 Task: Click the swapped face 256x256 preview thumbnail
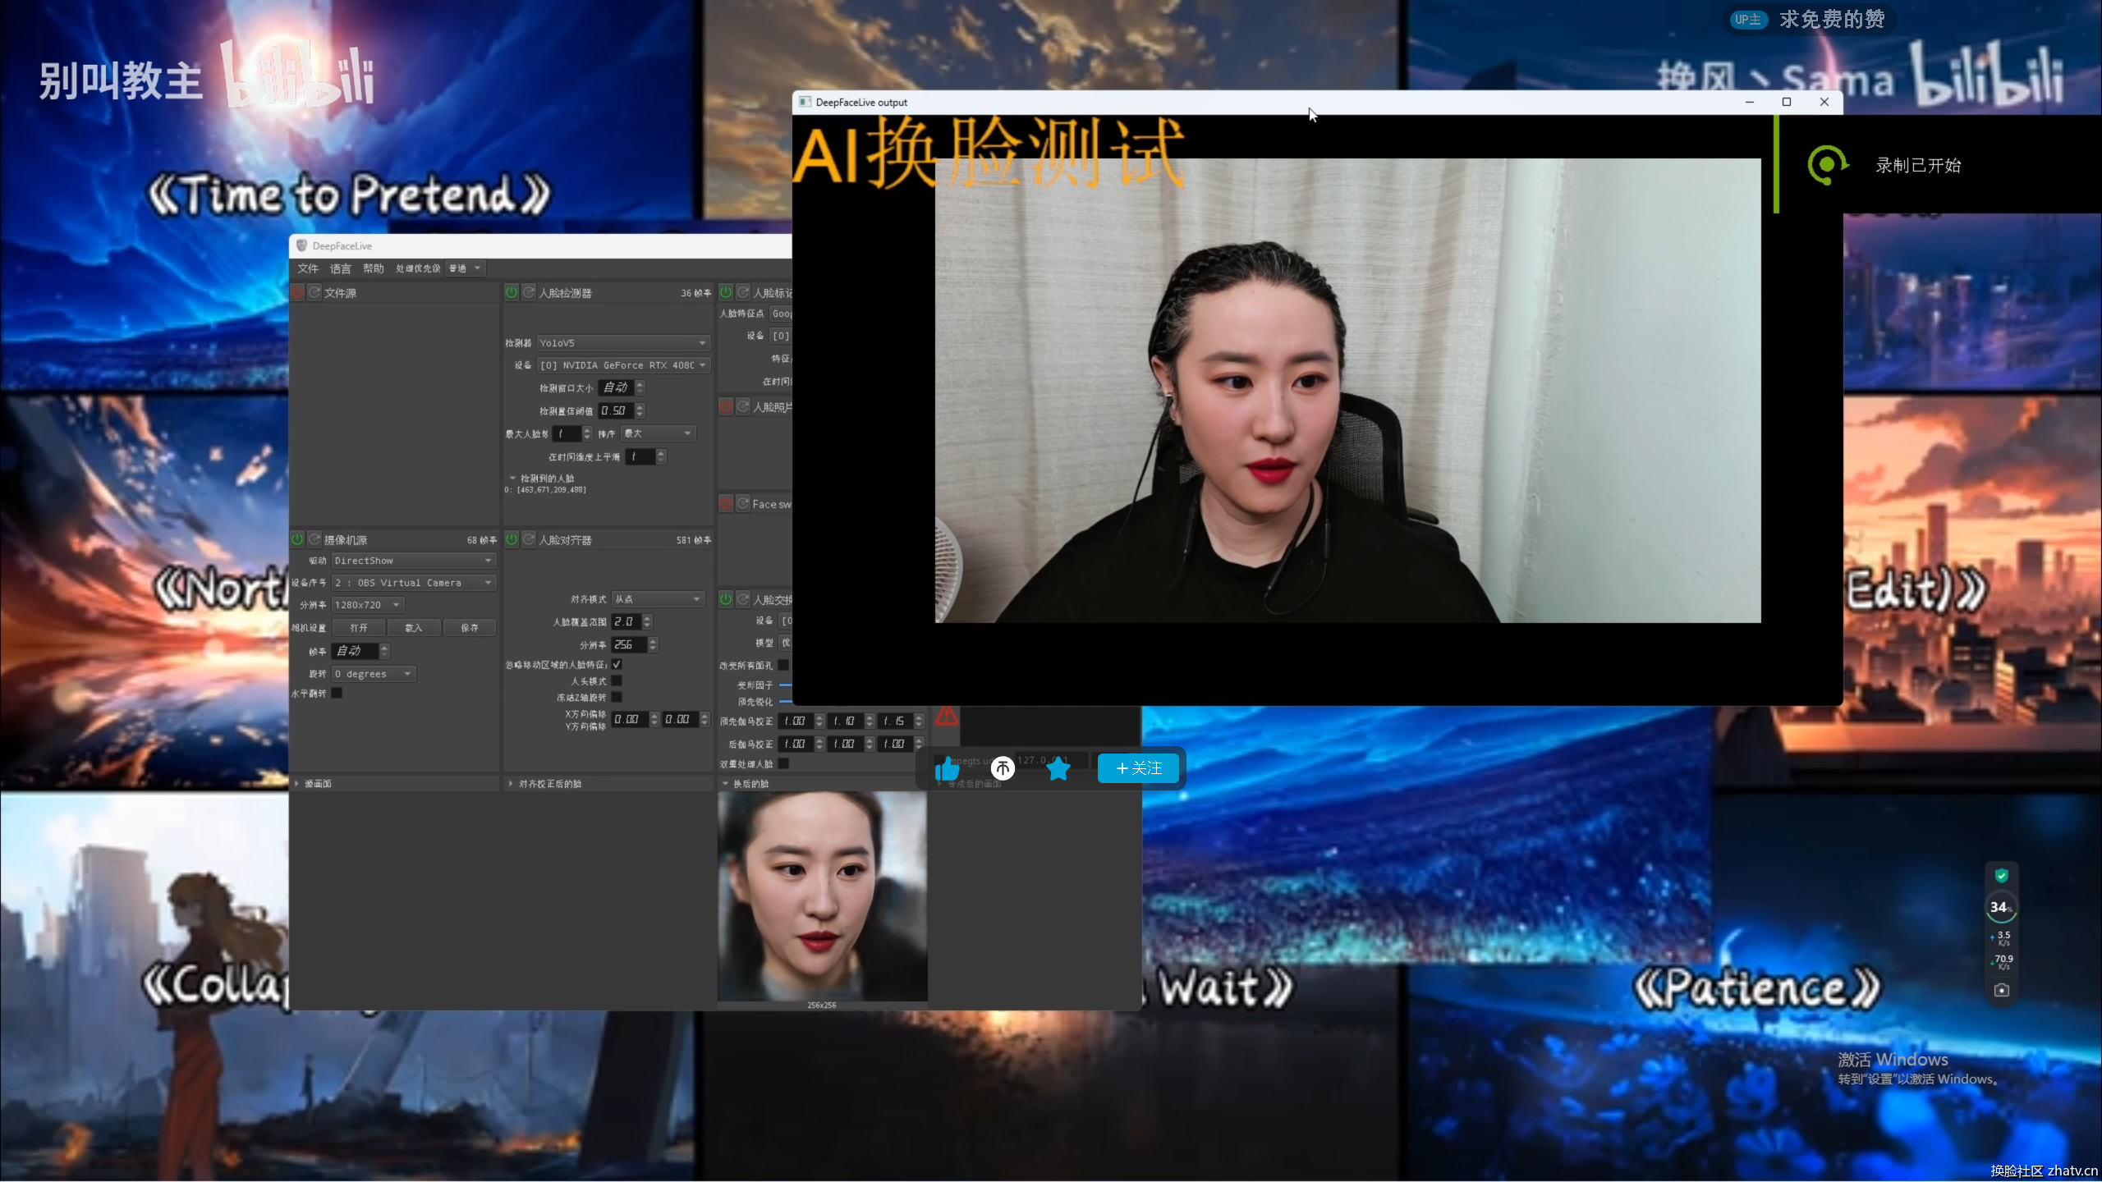click(x=822, y=896)
